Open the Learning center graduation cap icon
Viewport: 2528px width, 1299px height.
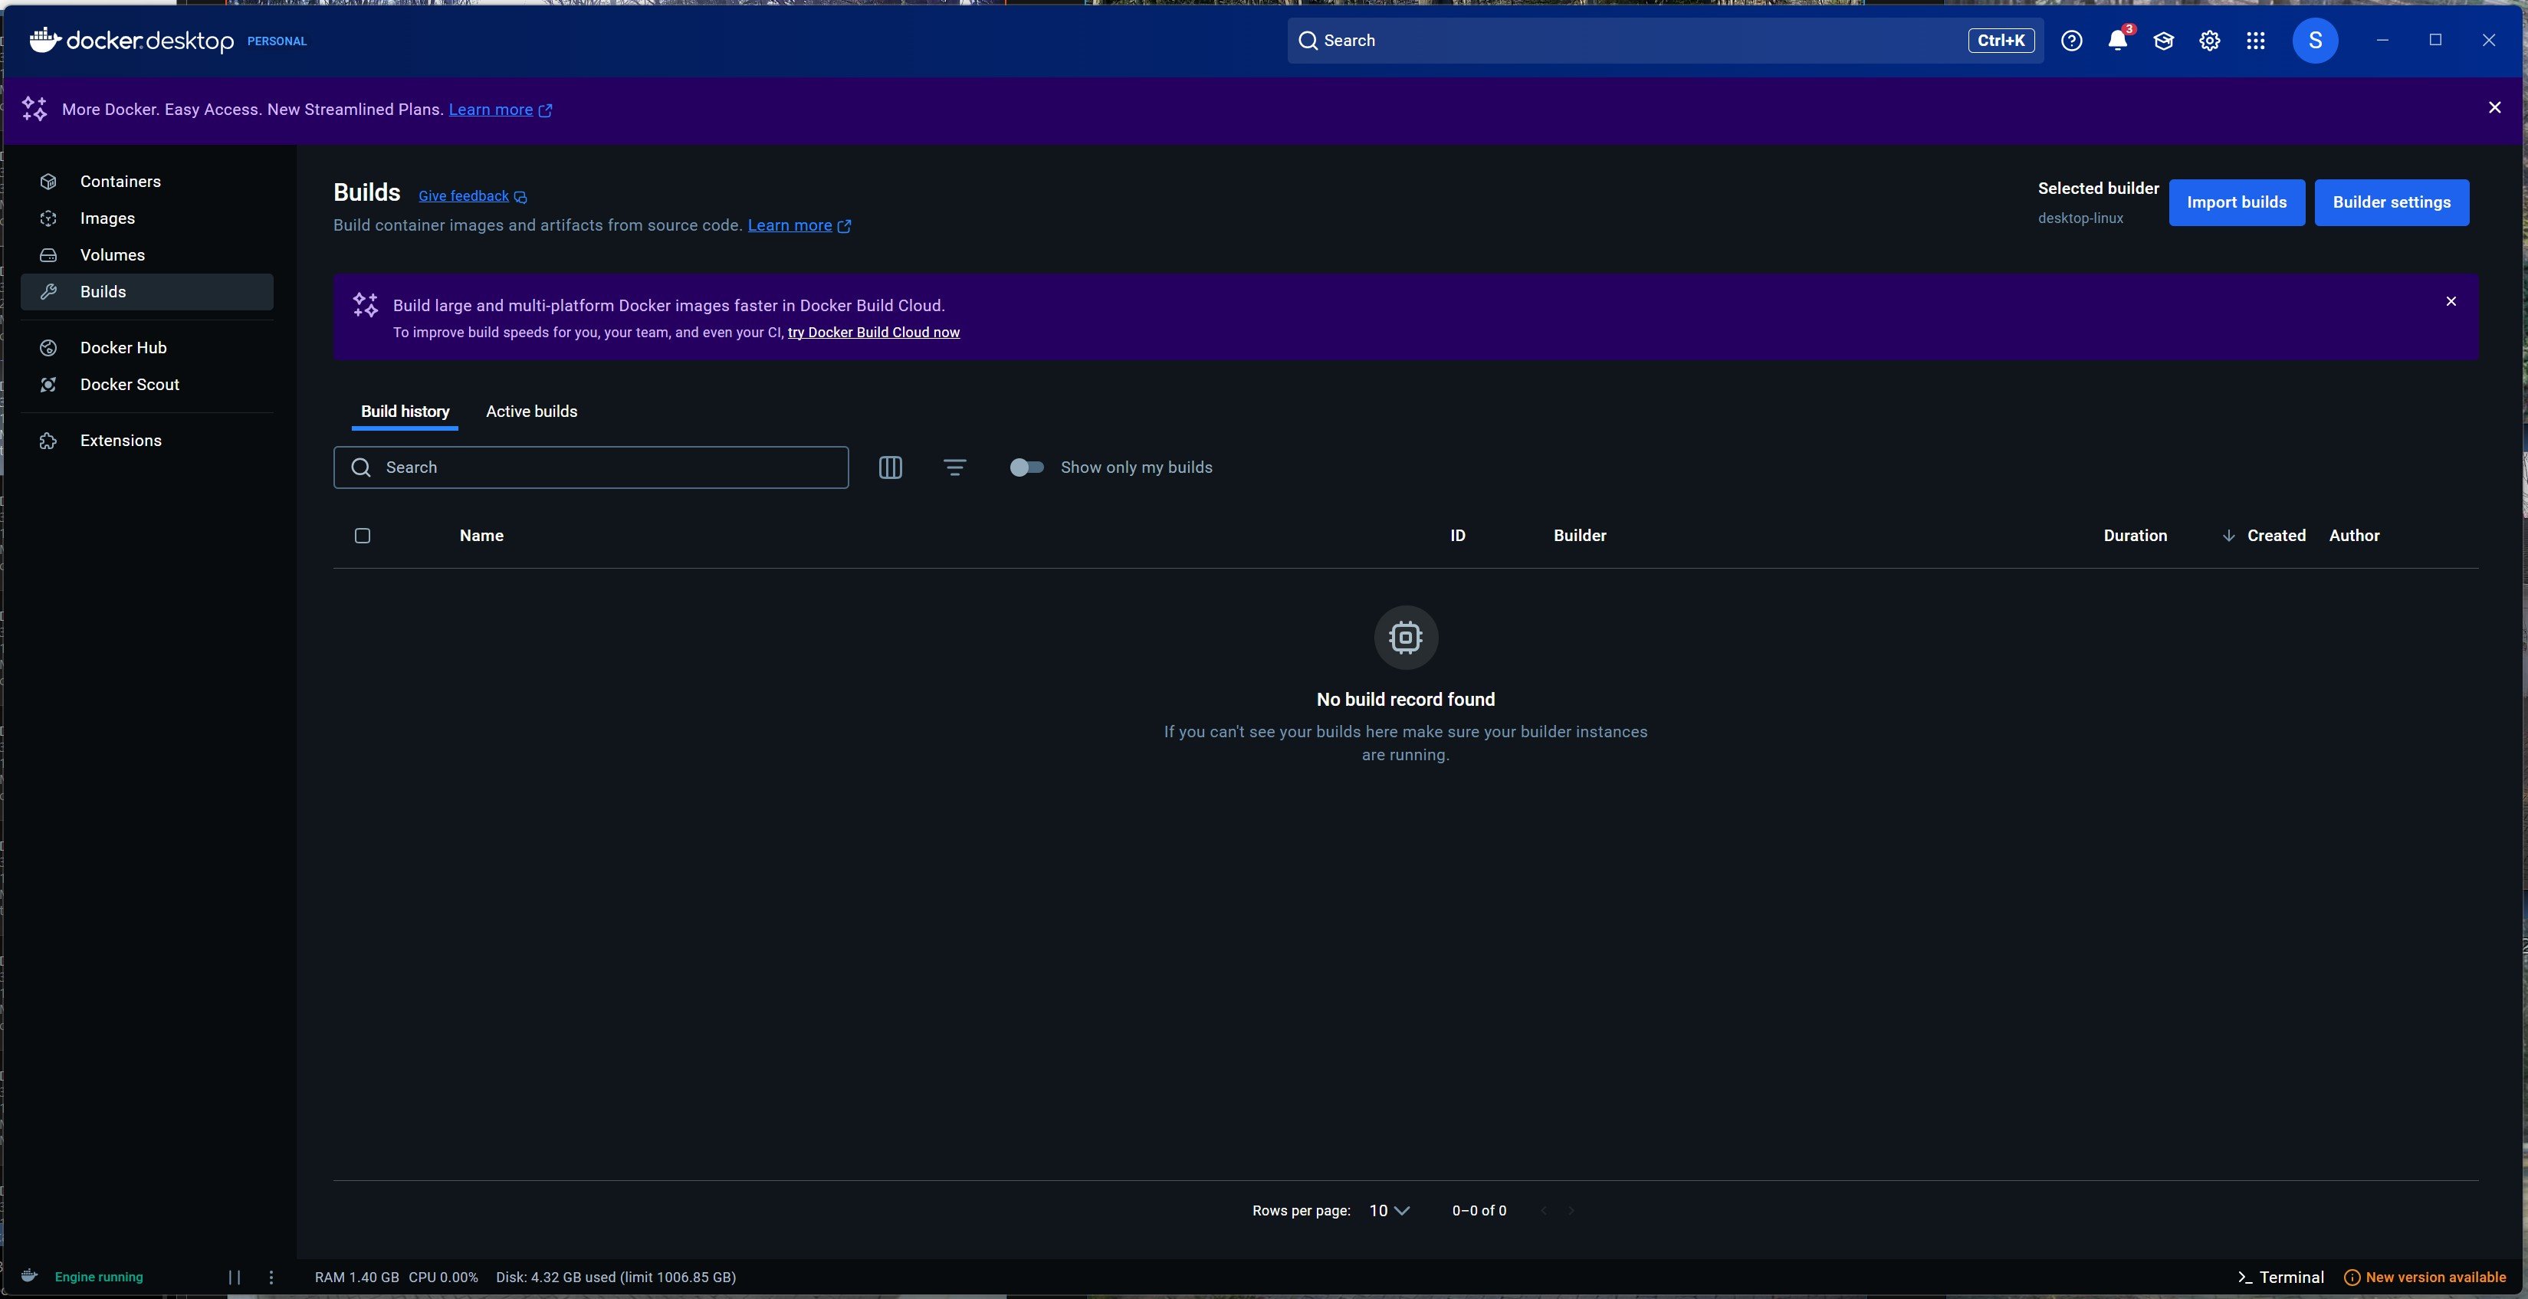click(x=2163, y=40)
